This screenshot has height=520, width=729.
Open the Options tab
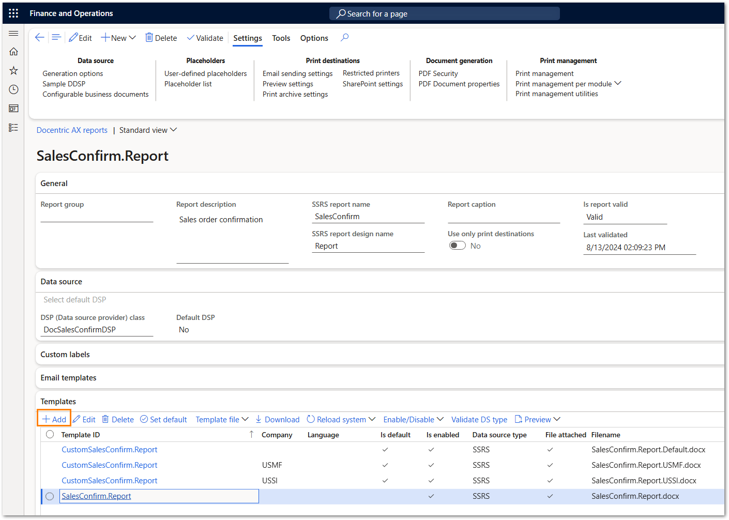tap(314, 38)
